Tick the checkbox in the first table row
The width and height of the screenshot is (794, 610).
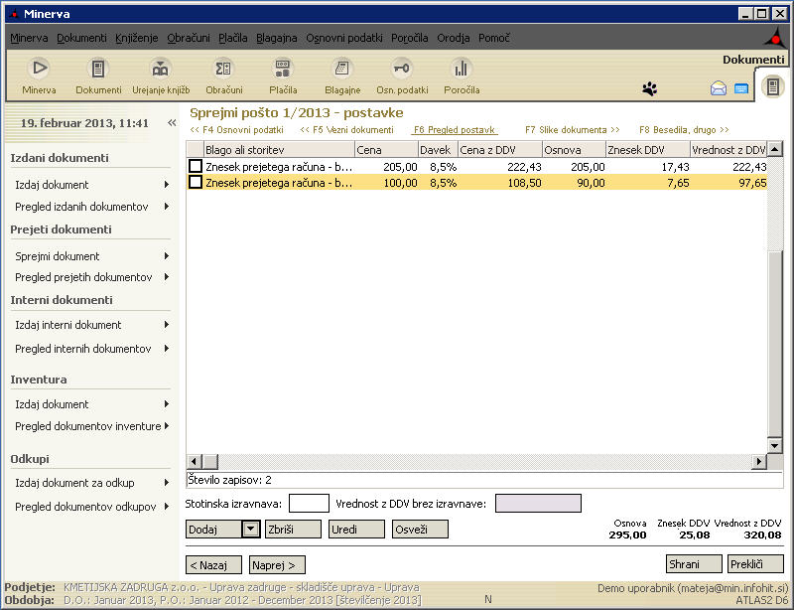(x=196, y=167)
